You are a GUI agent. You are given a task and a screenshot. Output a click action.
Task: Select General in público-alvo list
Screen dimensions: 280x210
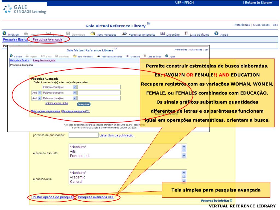pos(76,182)
